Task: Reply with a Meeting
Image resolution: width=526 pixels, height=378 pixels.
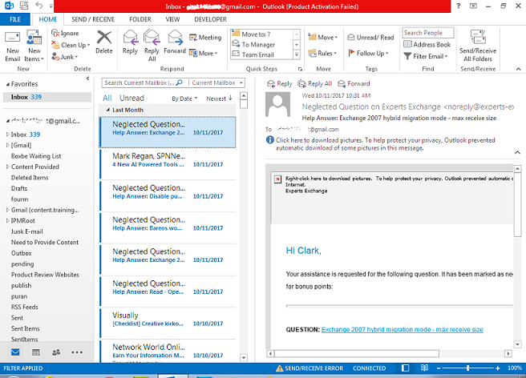Action: point(205,38)
